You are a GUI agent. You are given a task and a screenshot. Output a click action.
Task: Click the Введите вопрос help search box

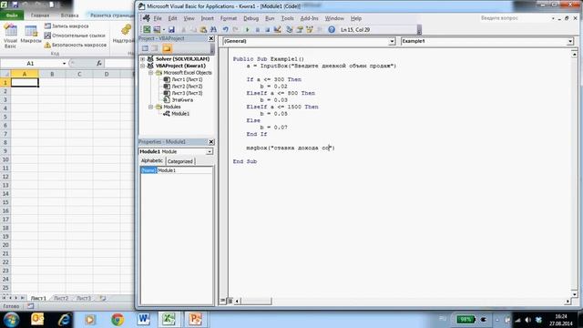point(515,18)
